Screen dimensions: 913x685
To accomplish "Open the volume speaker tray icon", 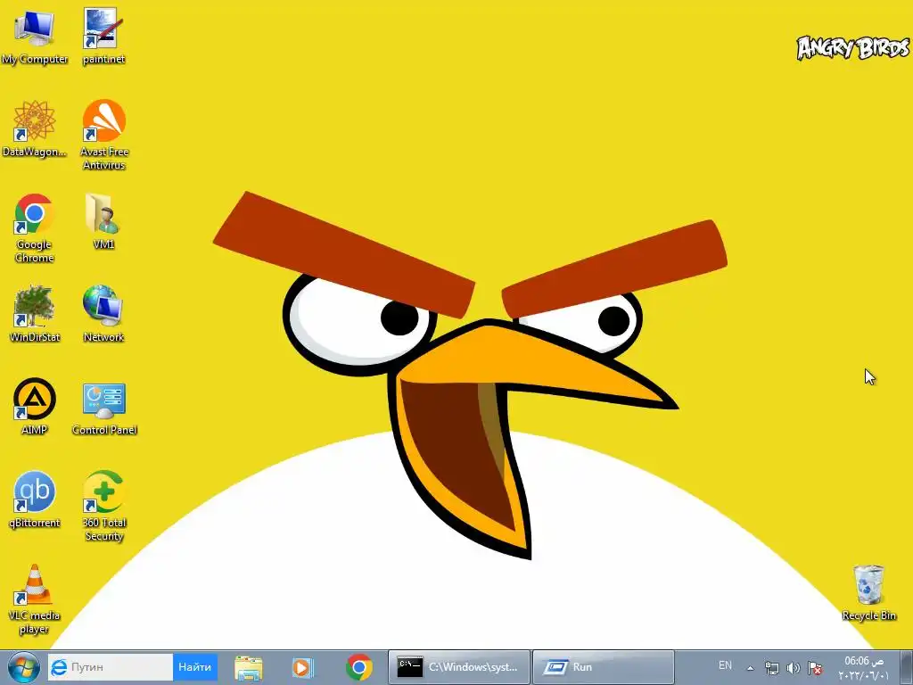I will pyautogui.click(x=793, y=668).
